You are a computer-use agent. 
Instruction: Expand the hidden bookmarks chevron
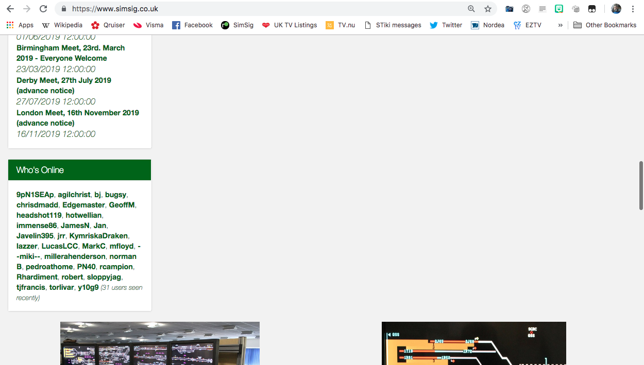click(560, 25)
